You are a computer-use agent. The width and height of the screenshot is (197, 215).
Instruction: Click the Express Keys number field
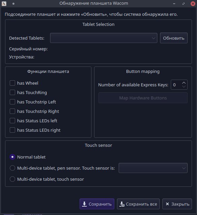pos(176,85)
